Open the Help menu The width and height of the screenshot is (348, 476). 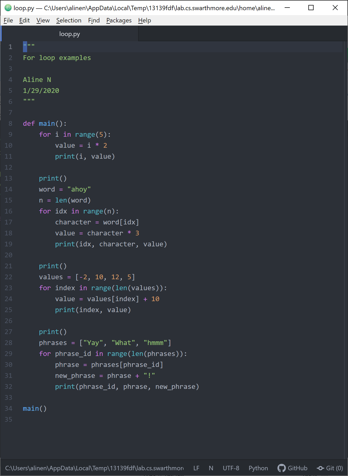tap(144, 20)
